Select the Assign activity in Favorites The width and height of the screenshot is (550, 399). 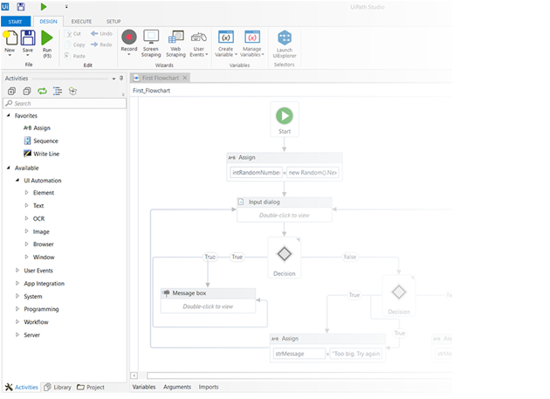click(x=37, y=128)
